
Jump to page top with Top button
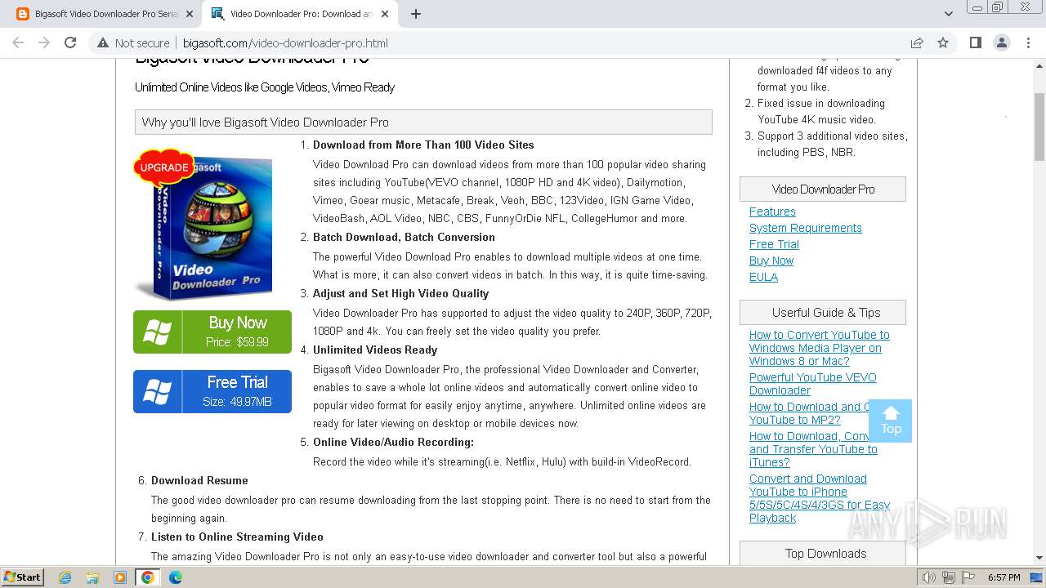890,421
